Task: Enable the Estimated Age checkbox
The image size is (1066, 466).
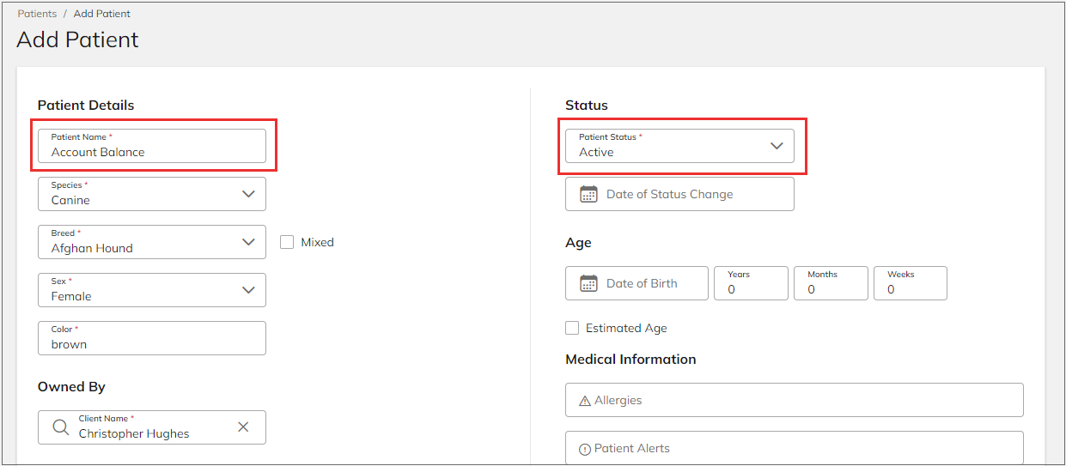Action: (572, 328)
